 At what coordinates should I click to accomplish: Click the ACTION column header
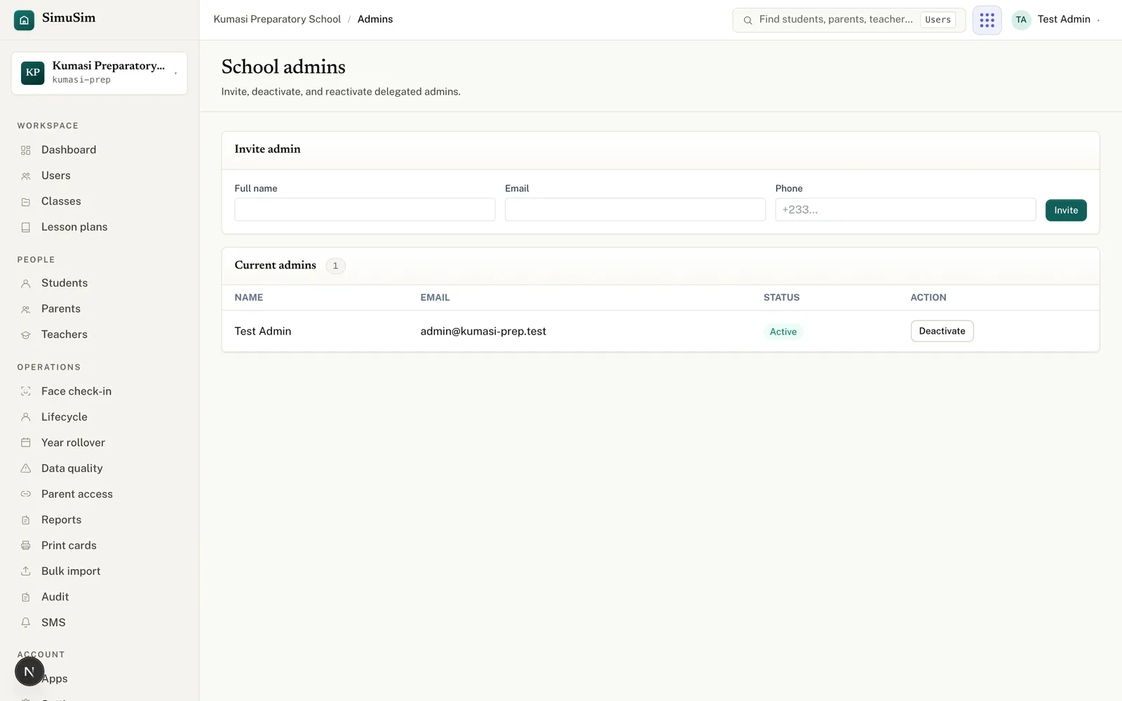pyautogui.click(x=928, y=298)
